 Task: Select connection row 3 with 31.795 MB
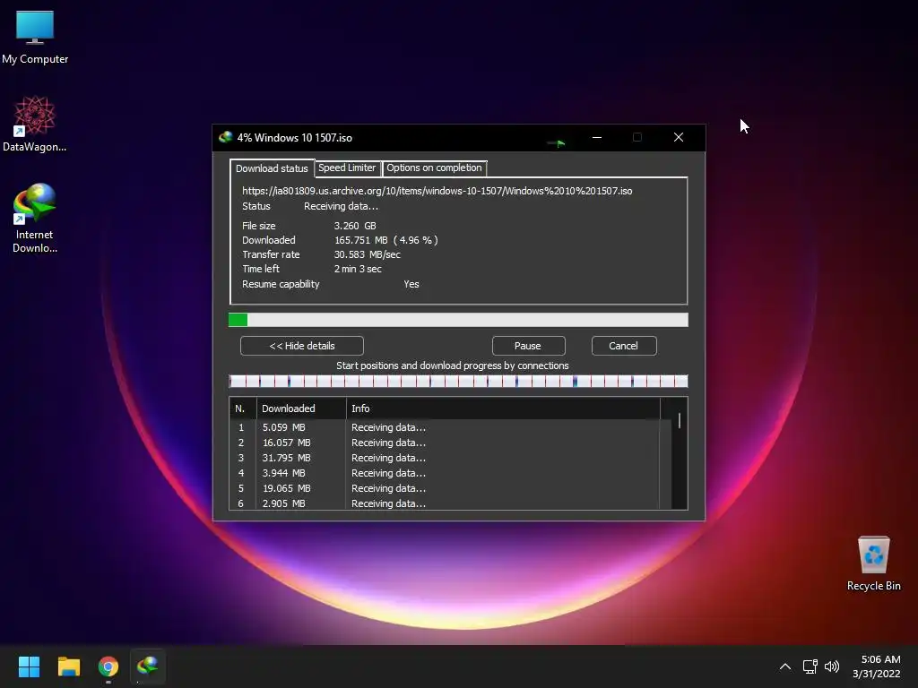coord(445,458)
